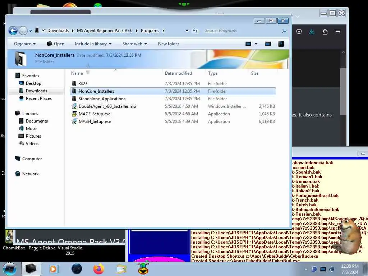368x276 pixels.
Task: Click the DoubleAgent installer file icon
Action: coord(74,106)
